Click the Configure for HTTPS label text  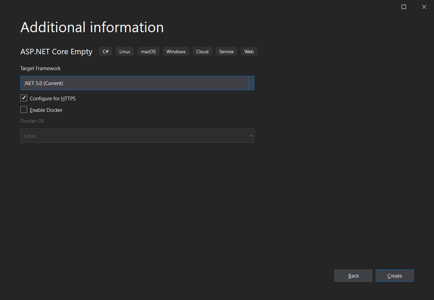pyautogui.click(x=53, y=99)
